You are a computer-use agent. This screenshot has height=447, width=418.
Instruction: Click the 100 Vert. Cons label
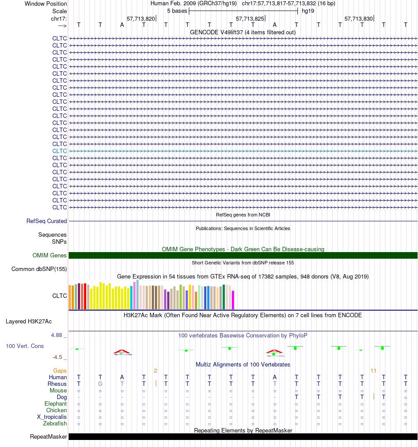coord(25,346)
